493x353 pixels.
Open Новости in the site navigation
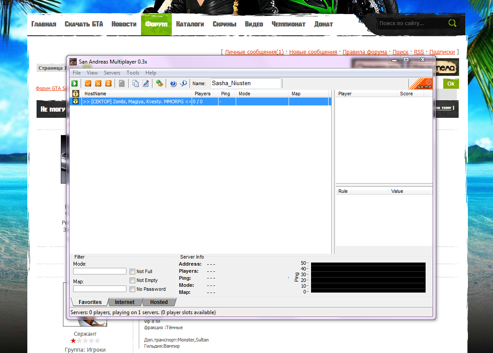(x=124, y=24)
